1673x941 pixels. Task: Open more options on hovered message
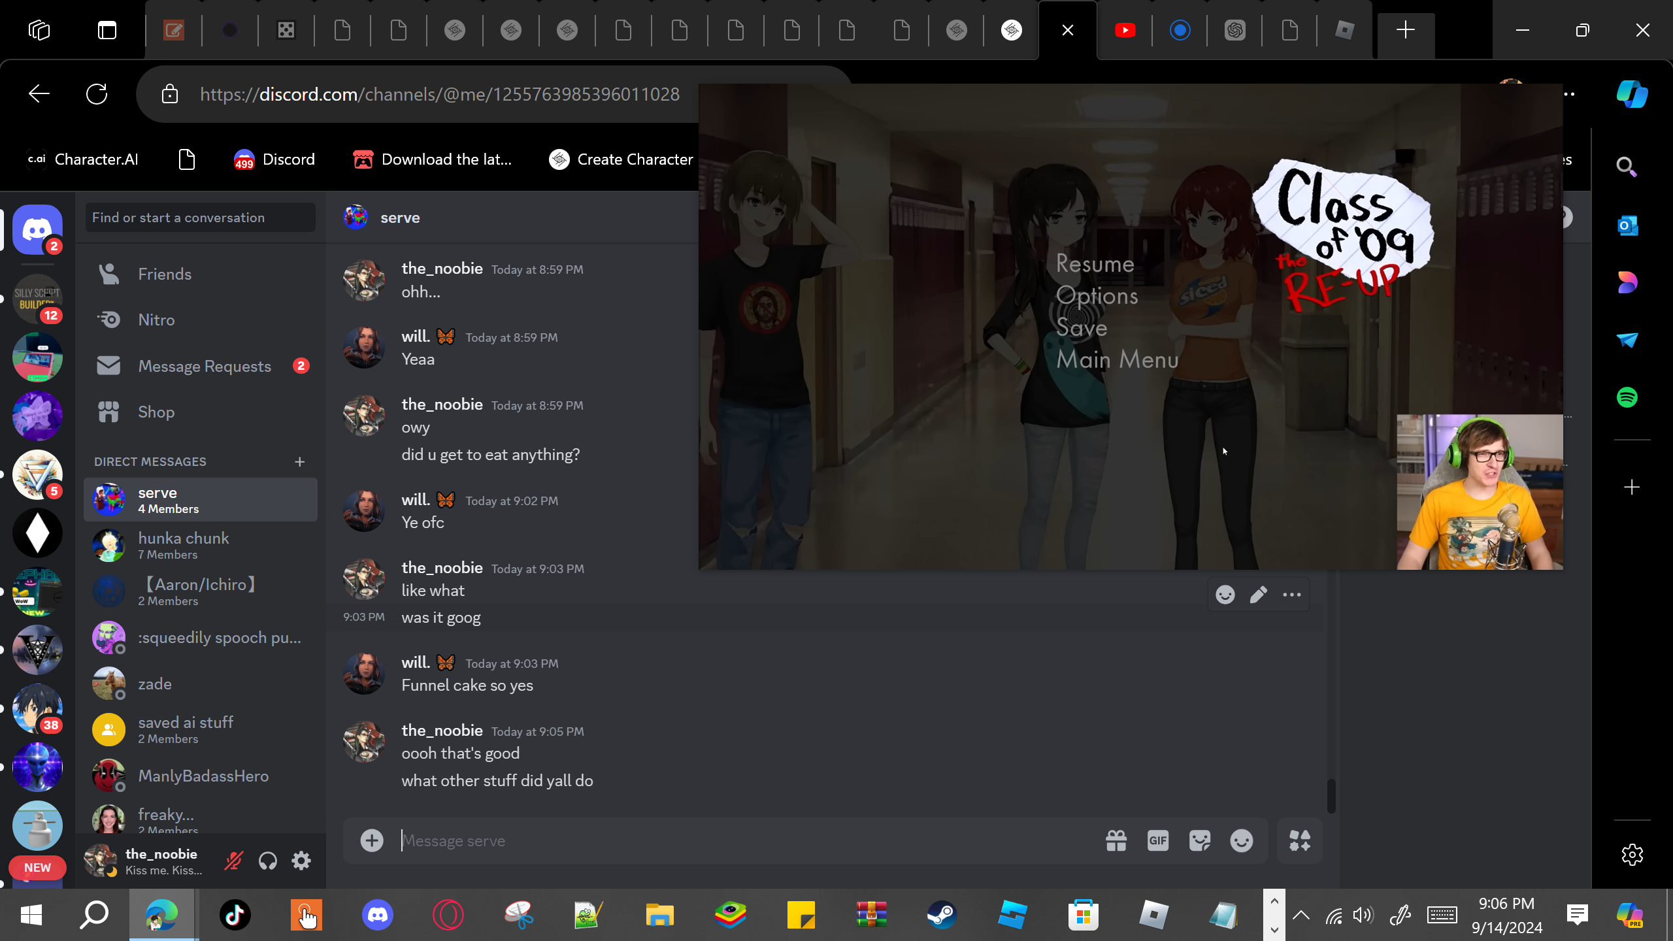(1291, 595)
